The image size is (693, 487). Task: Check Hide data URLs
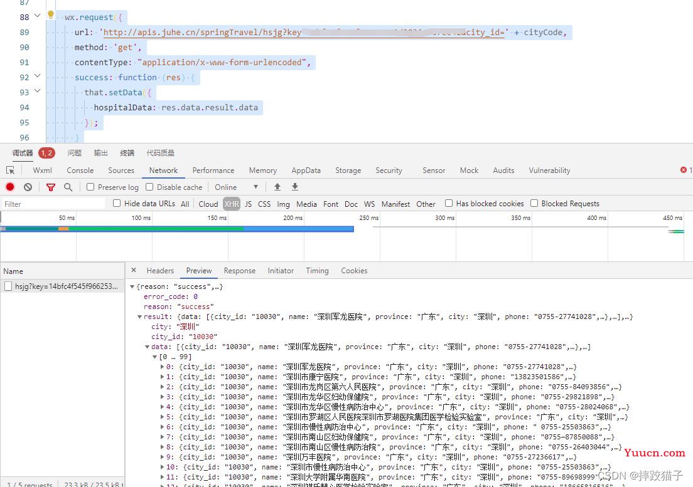[117, 203]
